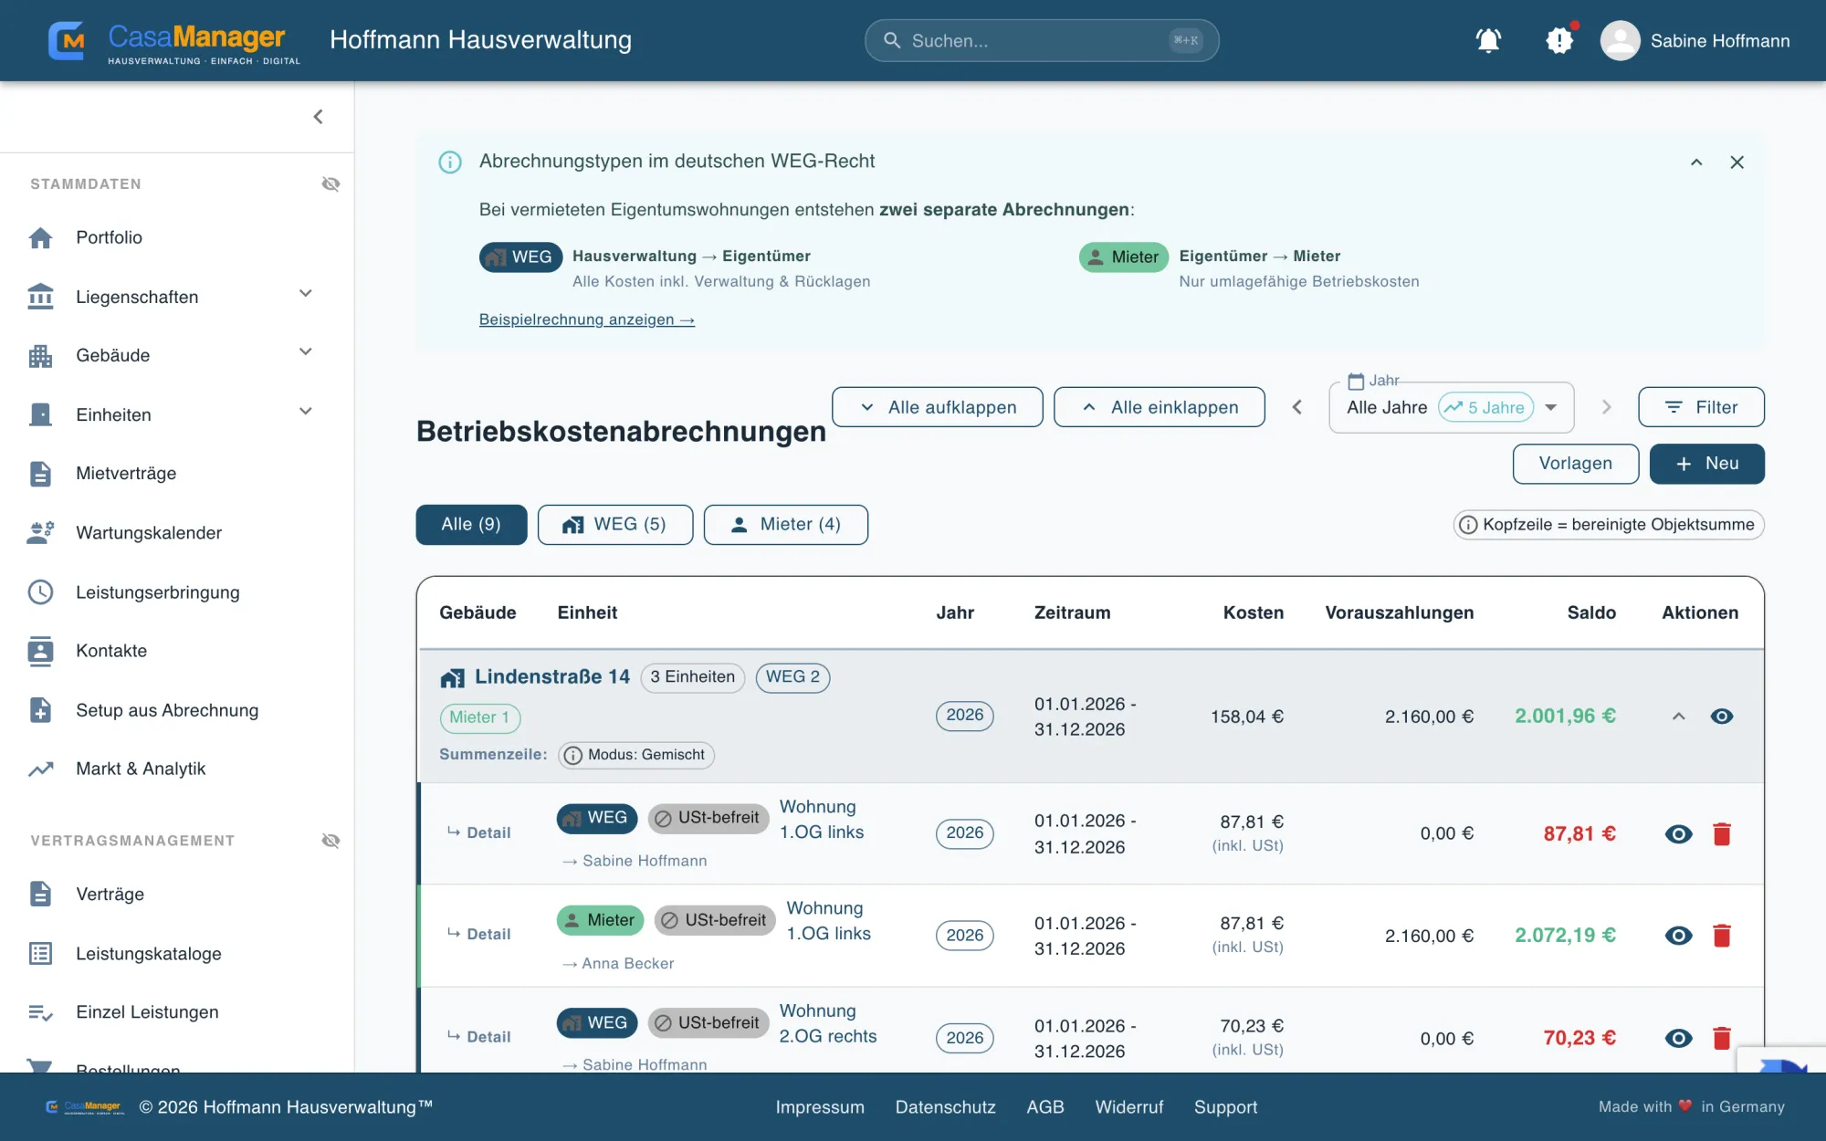This screenshot has width=1826, height=1141.
Task: Click the Lindenstraße 14 building icon
Action: [x=452, y=677]
